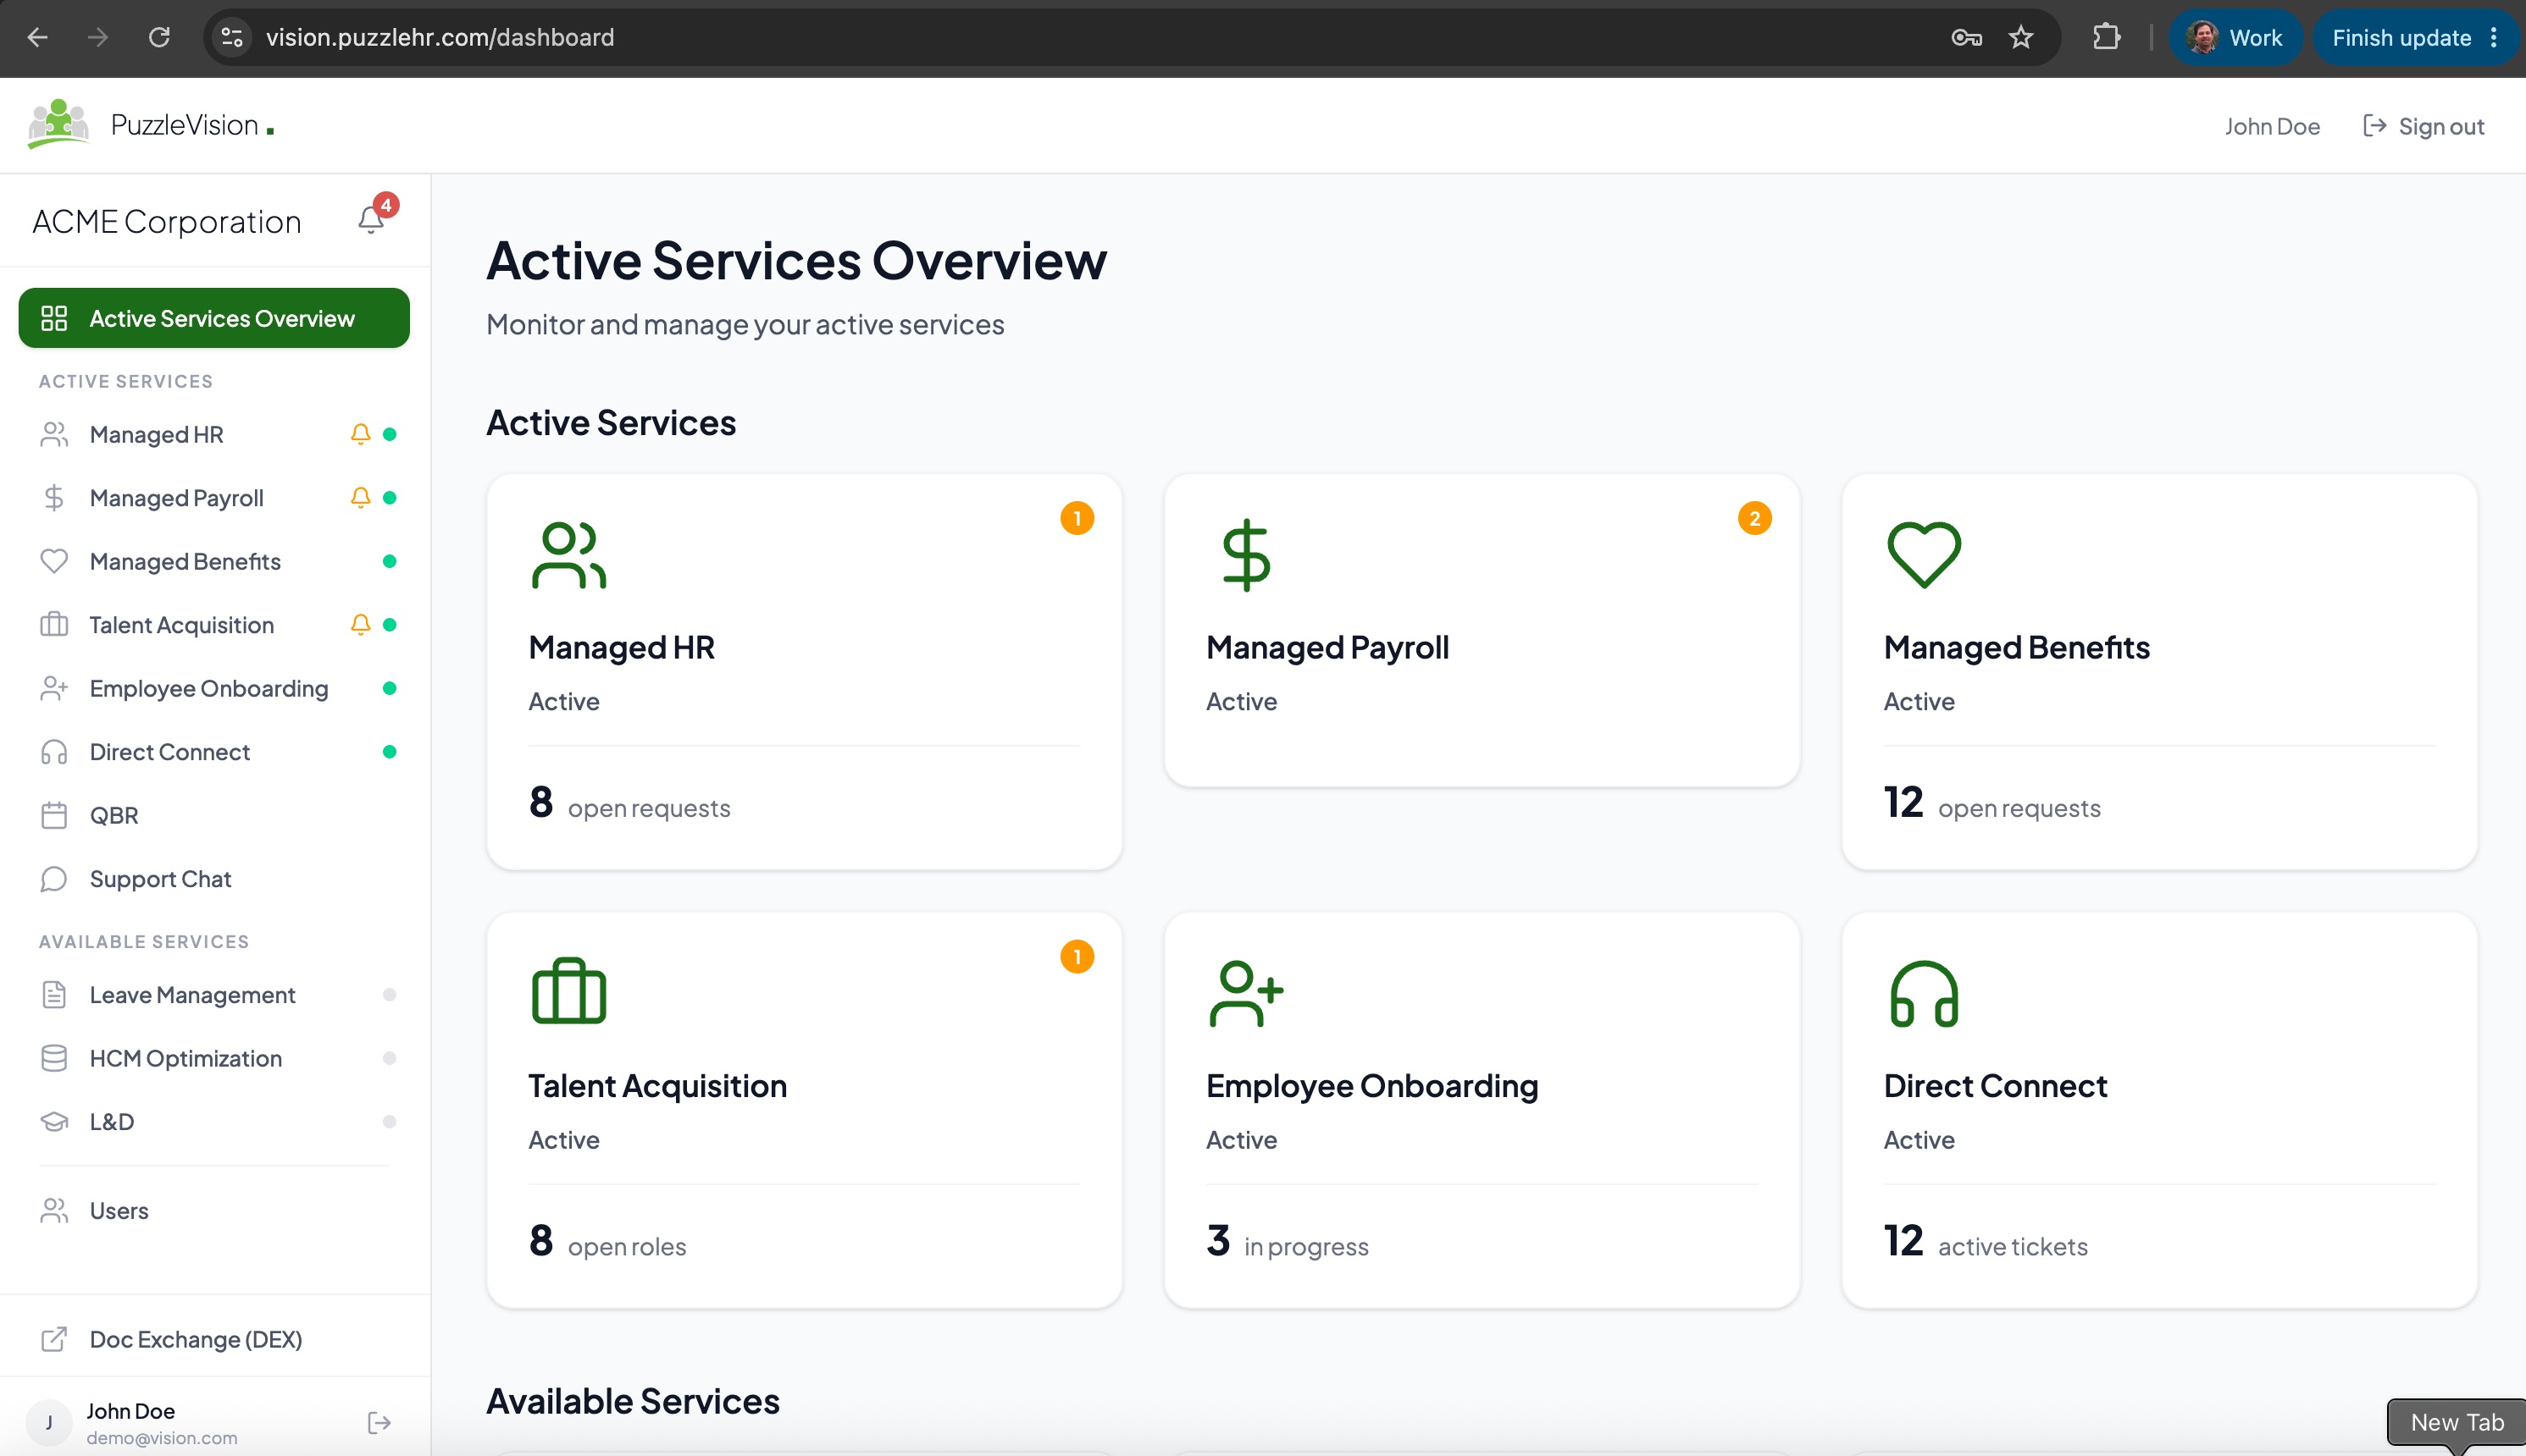Reload the page
2526x1456 pixels.
159,37
